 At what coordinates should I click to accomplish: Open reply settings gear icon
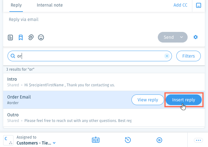[x=195, y=37]
